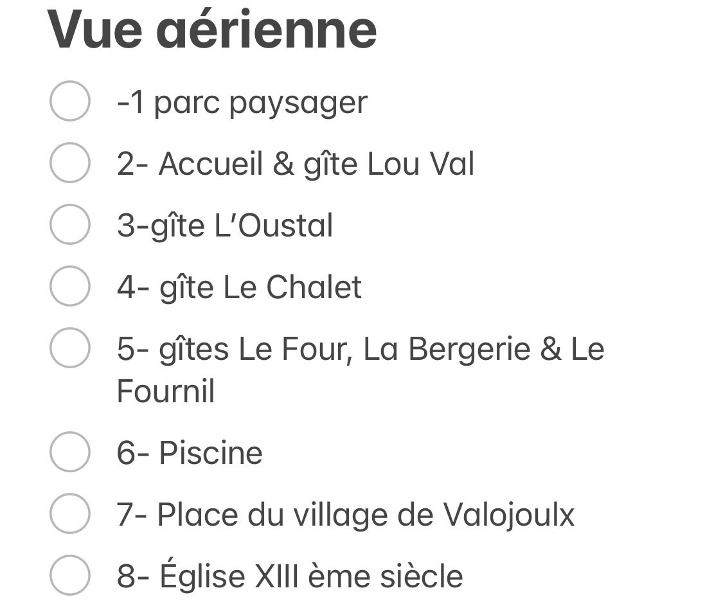Pick the radio circle next to 6- Piscine

click(69, 452)
